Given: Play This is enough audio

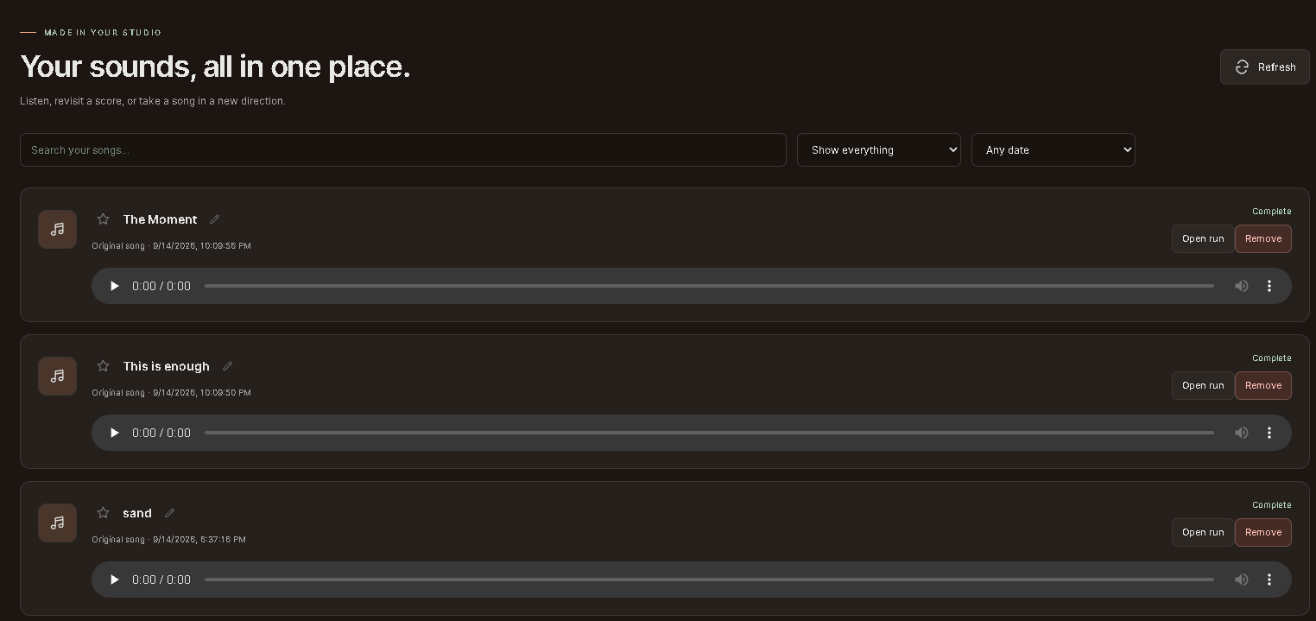Looking at the screenshot, I should click(x=114, y=433).
